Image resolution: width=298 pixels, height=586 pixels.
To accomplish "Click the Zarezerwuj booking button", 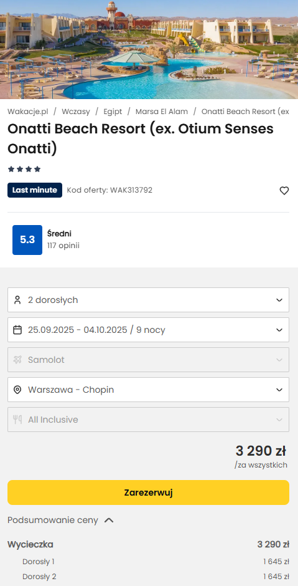I will pos(148,492).
